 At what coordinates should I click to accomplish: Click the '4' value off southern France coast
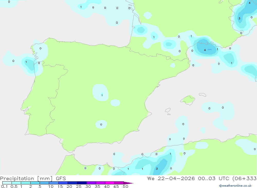click(205, 50)
